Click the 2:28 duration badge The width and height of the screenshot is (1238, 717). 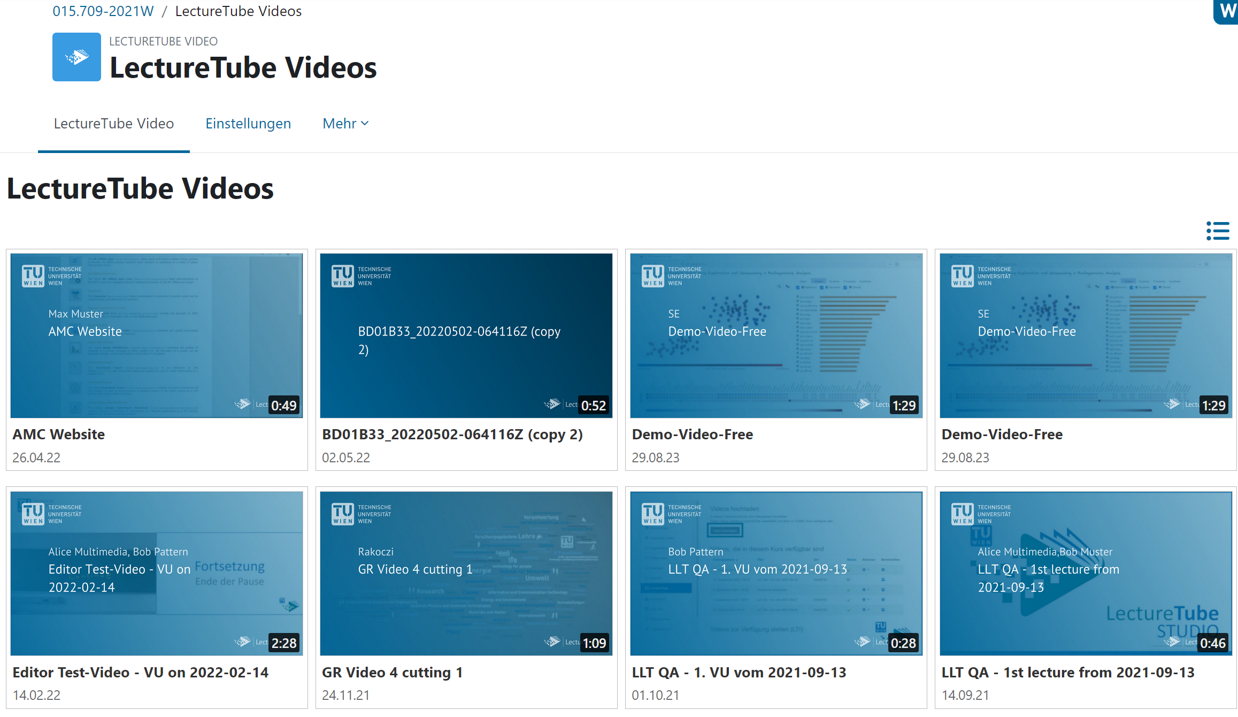pos(284,643)
